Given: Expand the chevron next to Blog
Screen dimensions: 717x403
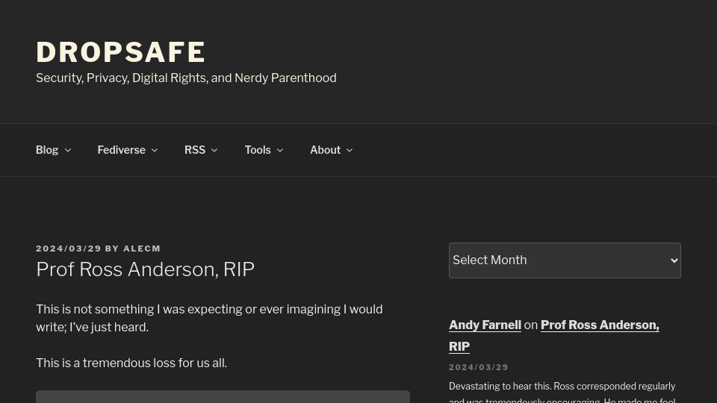Looking at the screenshot, I should [x=68, y=150].
